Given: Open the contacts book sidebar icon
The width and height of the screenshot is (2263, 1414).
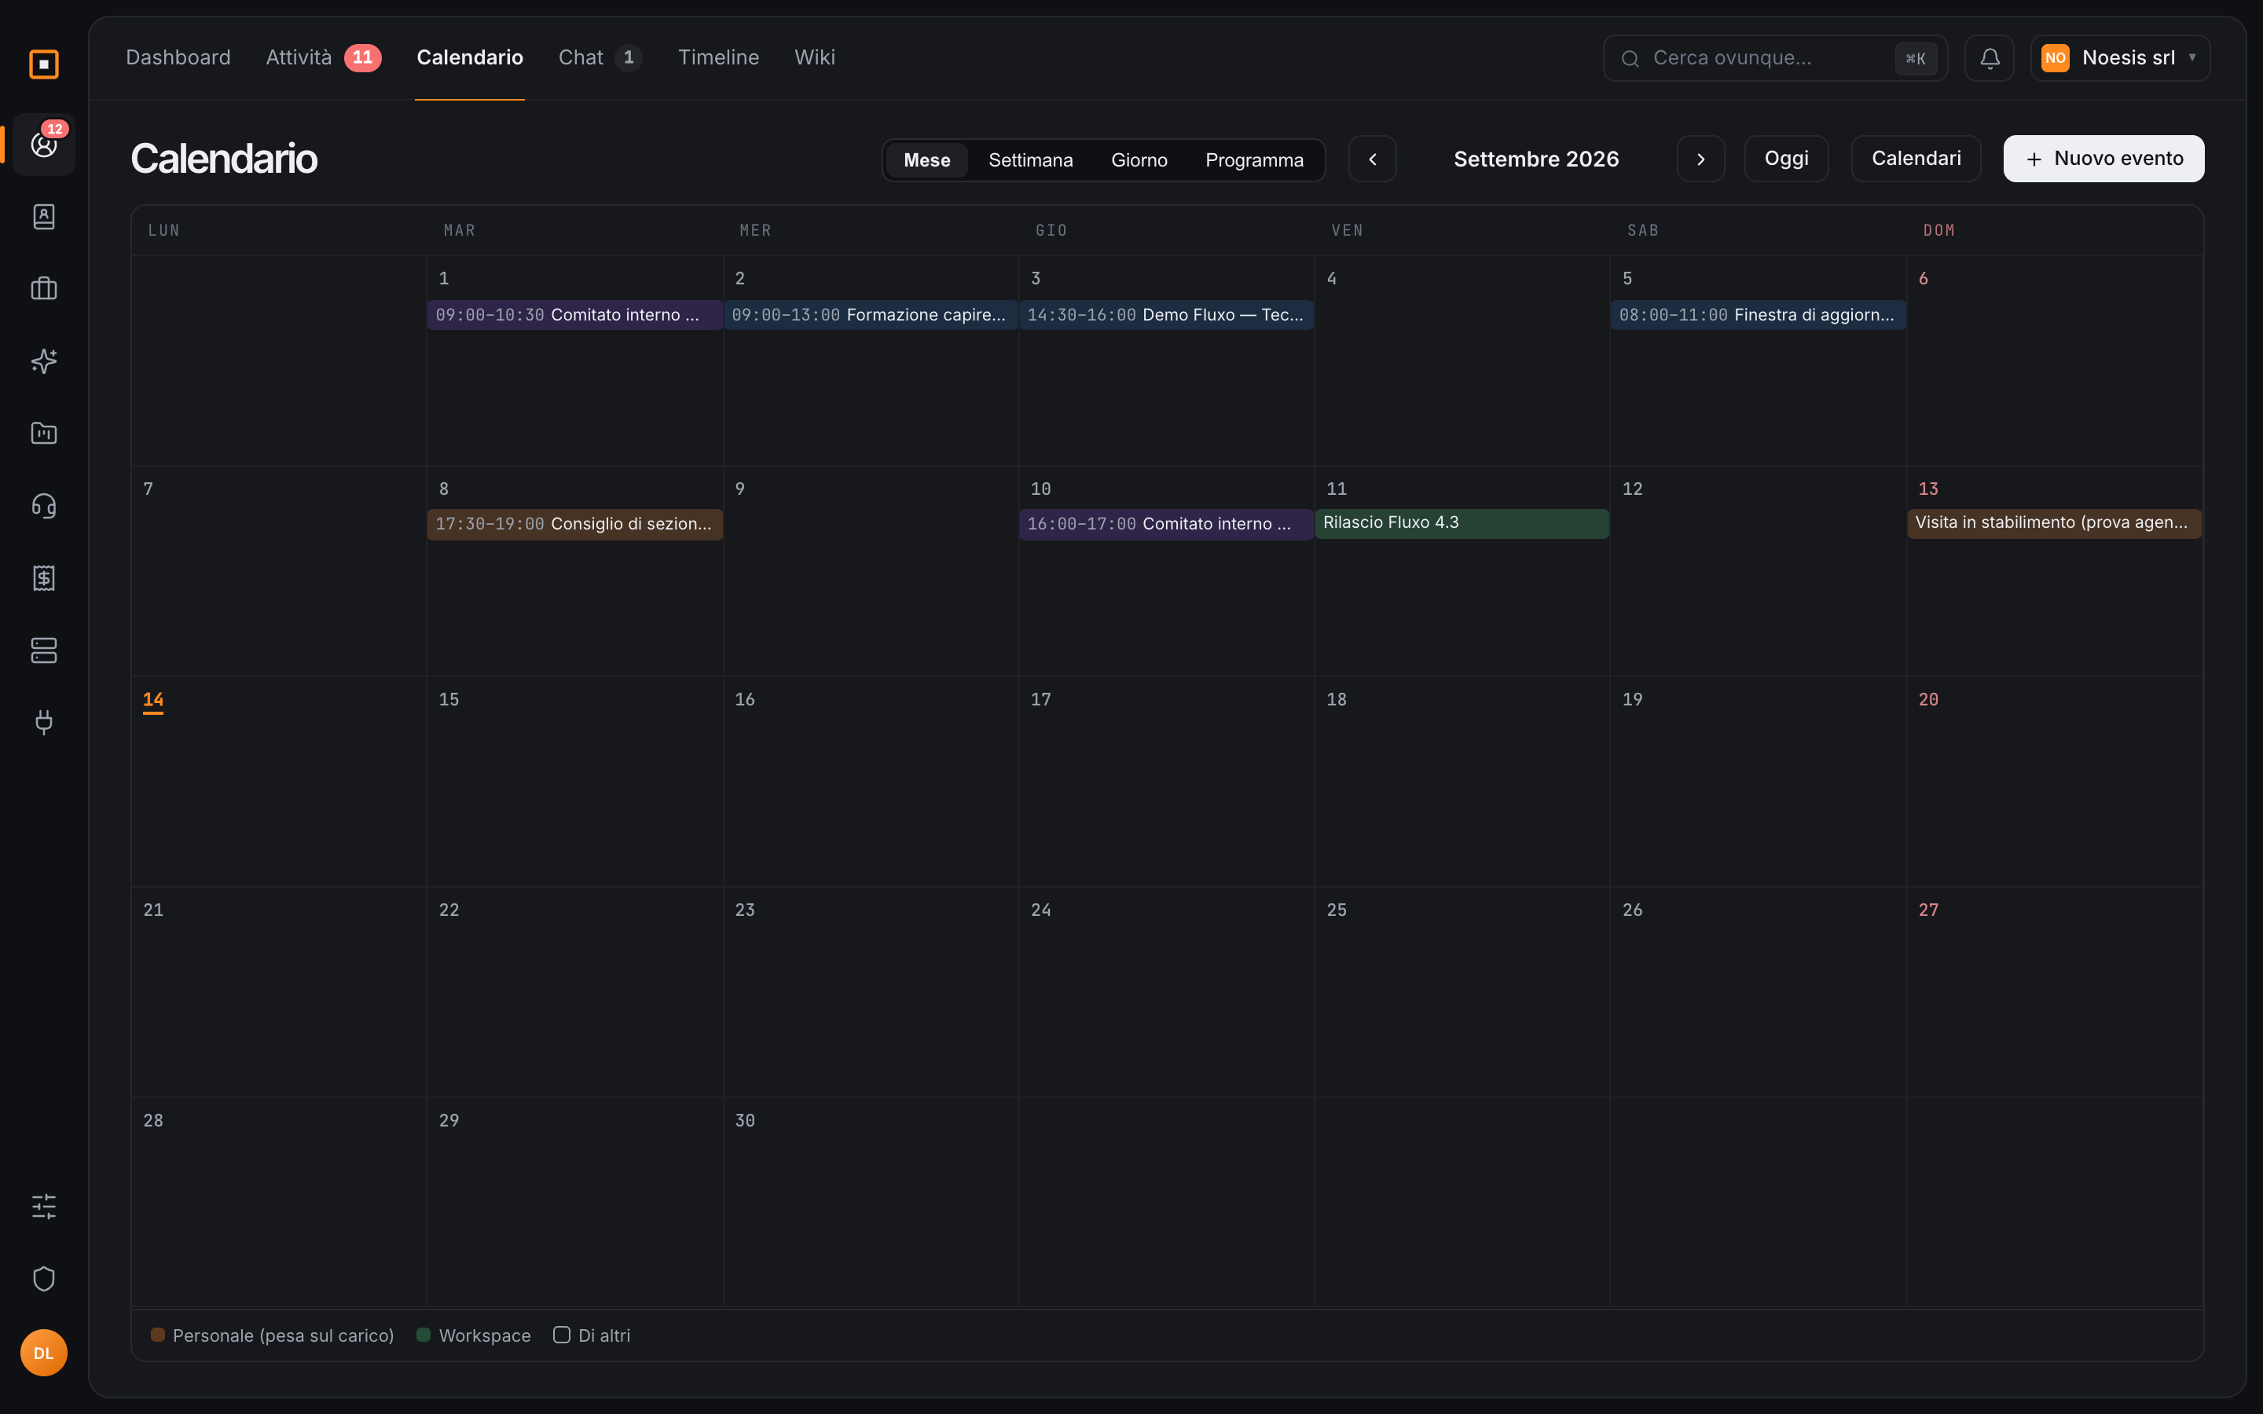Looking at the screenshot, I should [x=44, y=217].
